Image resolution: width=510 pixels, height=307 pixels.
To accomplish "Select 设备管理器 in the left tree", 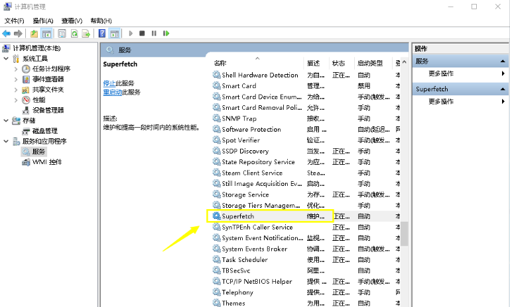I will pos(48,110).
